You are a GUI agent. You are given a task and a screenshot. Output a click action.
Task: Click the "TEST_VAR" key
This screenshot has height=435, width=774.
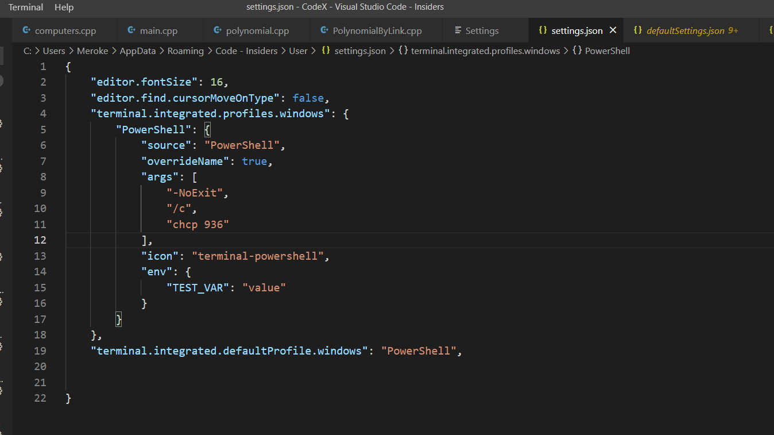(198, 288)
